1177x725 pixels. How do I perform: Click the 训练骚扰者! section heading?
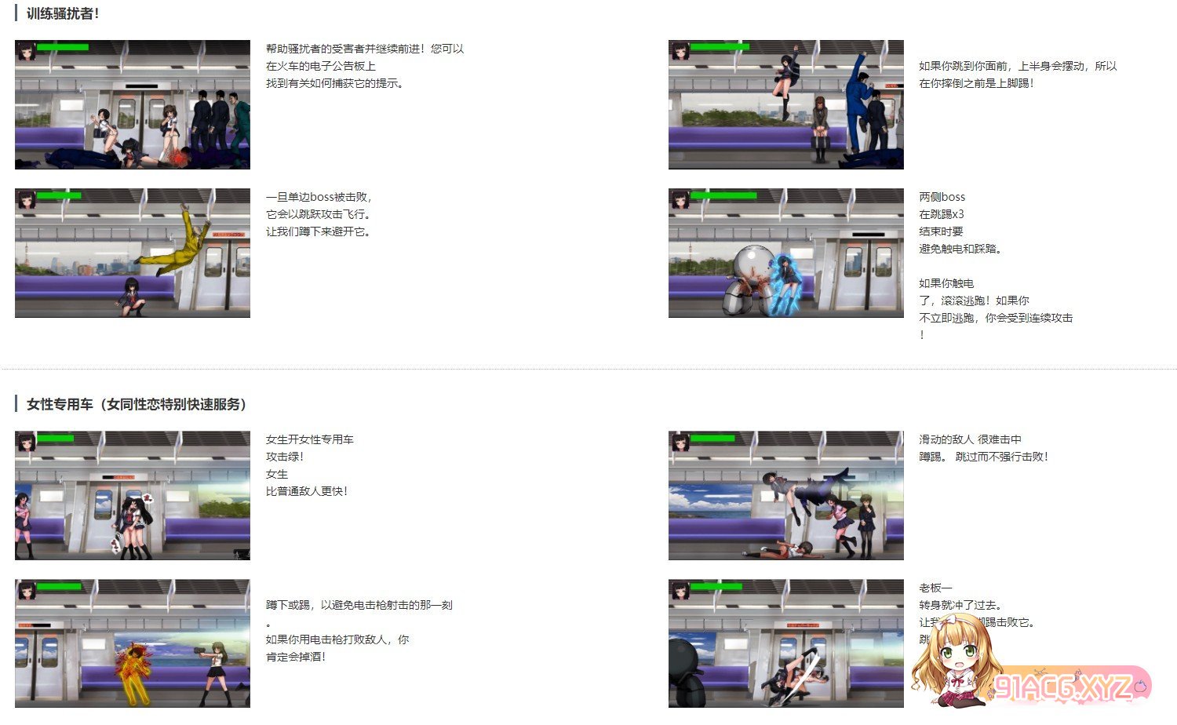[63, 13]
